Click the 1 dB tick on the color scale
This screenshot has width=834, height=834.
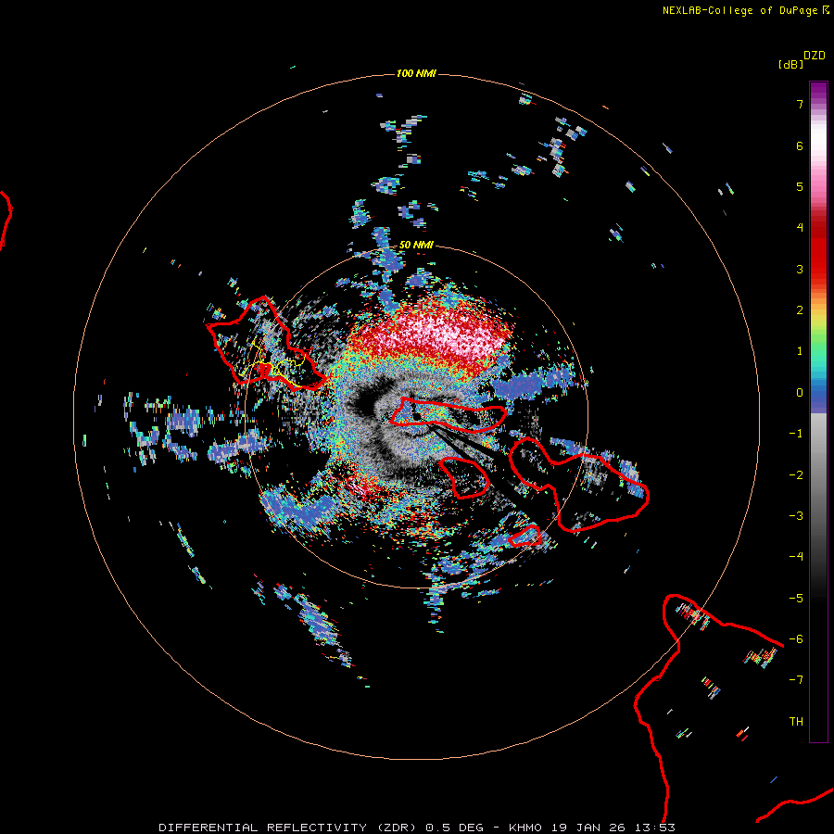tap(800, 351)
